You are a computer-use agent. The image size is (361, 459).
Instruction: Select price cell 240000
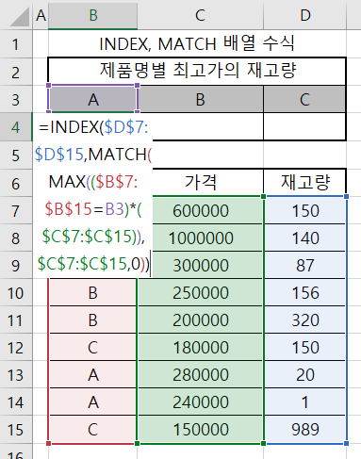pos(200,402)
